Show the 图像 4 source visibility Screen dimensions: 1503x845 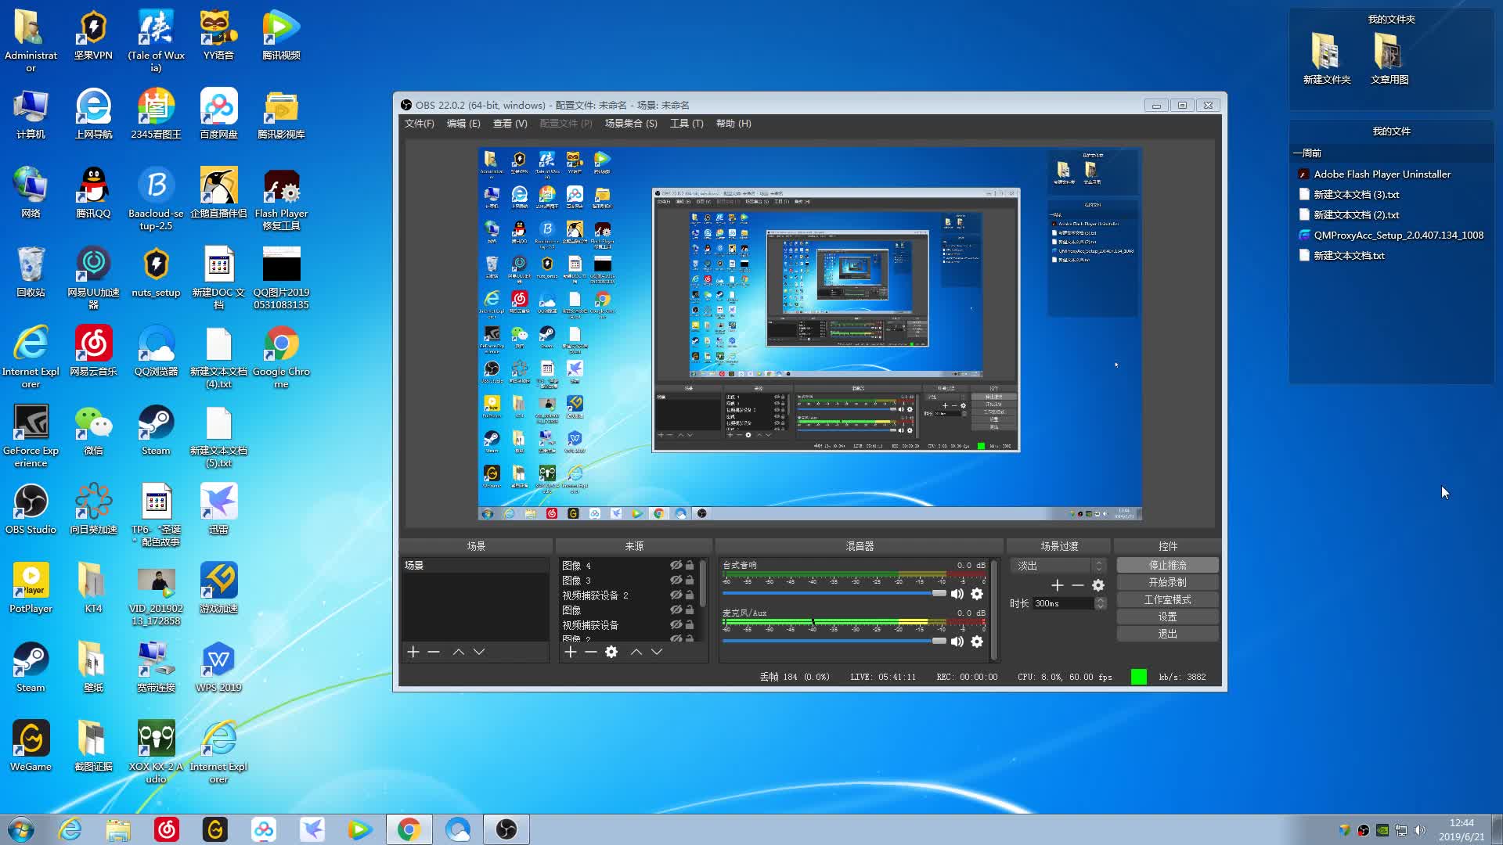pos(676,565)
